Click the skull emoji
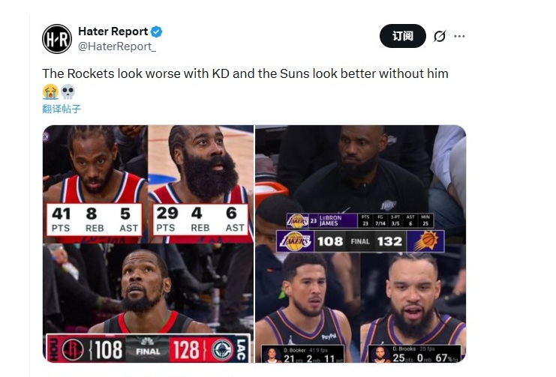The image size is (556, 377). (68, 91)
